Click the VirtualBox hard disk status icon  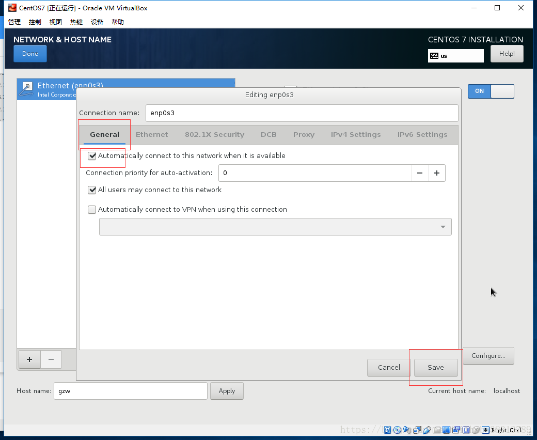pos(387,430)
